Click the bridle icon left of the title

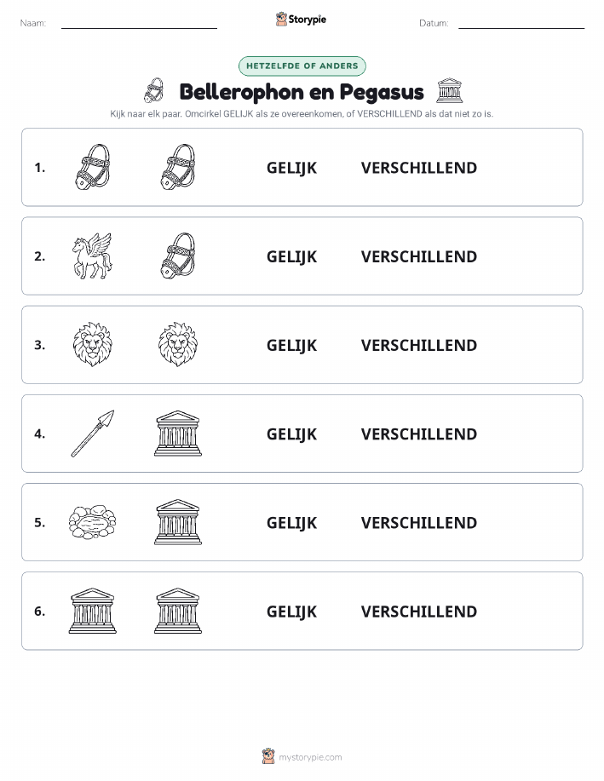(x=154, y=90)
